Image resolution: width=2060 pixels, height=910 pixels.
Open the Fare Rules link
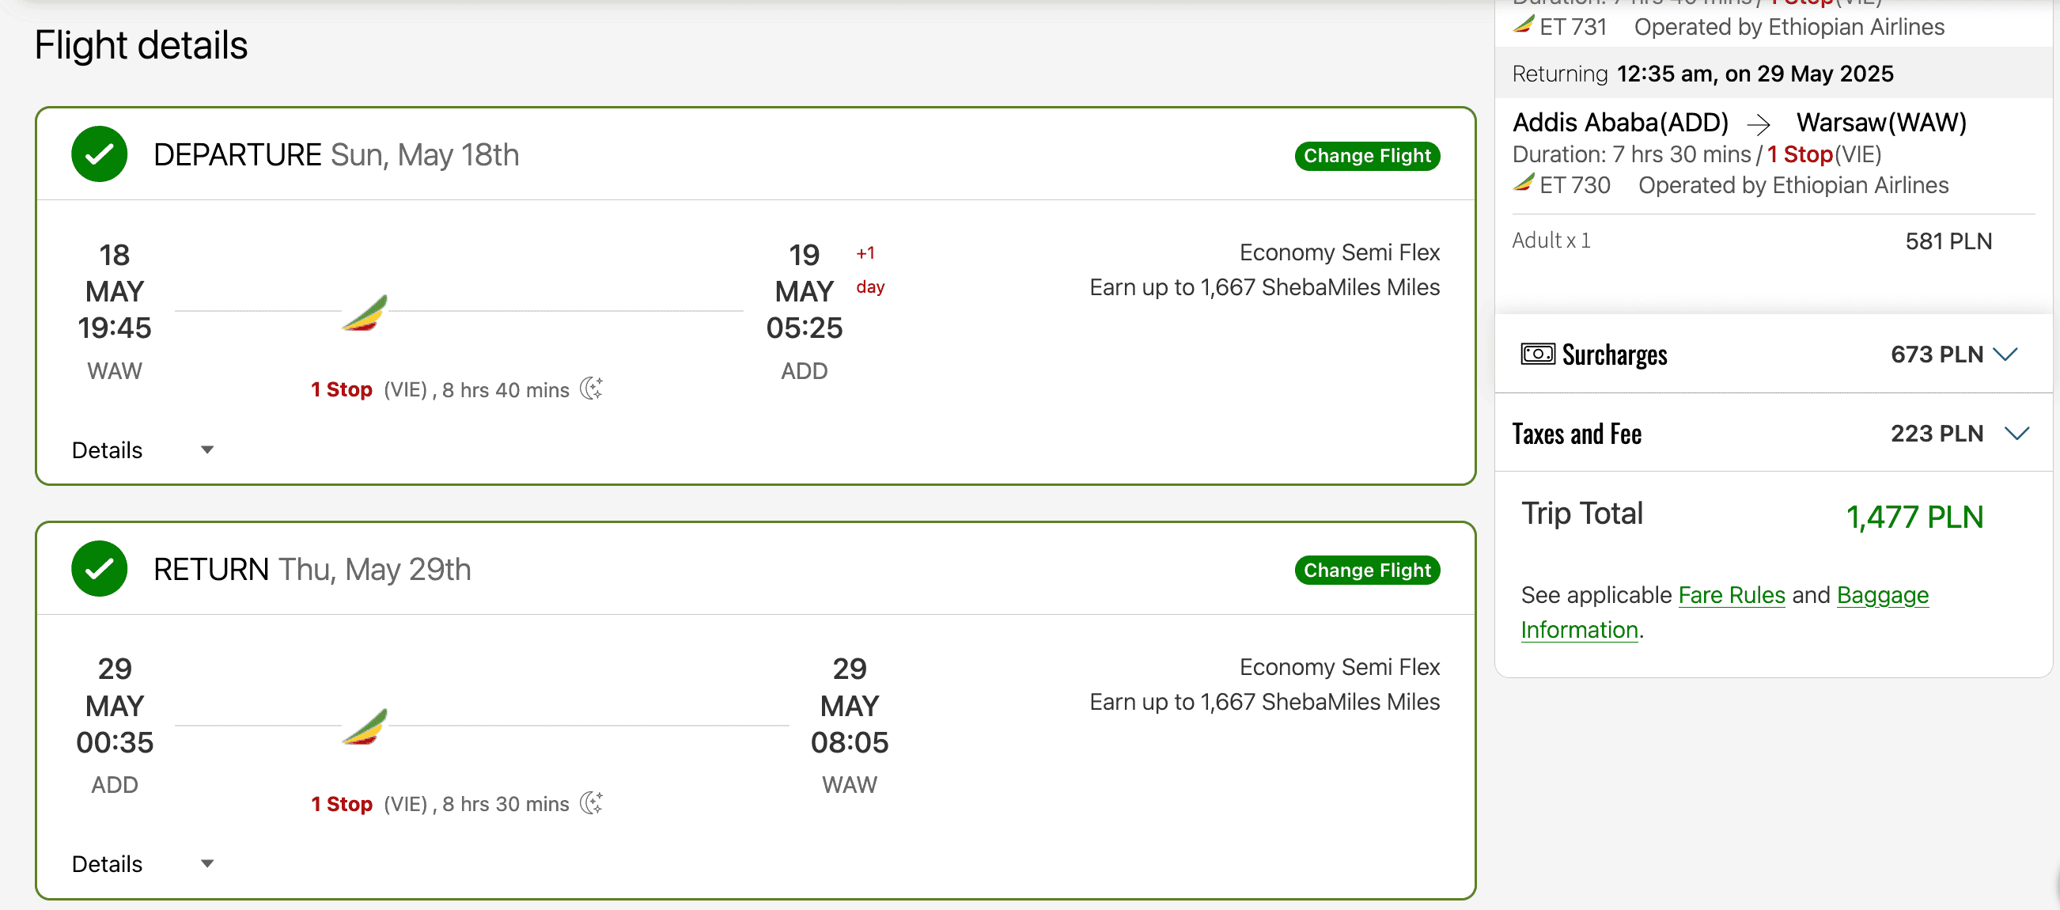(x=1732, y=595)
